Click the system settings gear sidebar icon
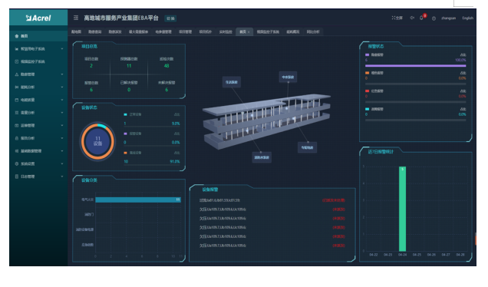Viewport: 488px width, 287px height. pyautogui.click(x=17, y=163)
